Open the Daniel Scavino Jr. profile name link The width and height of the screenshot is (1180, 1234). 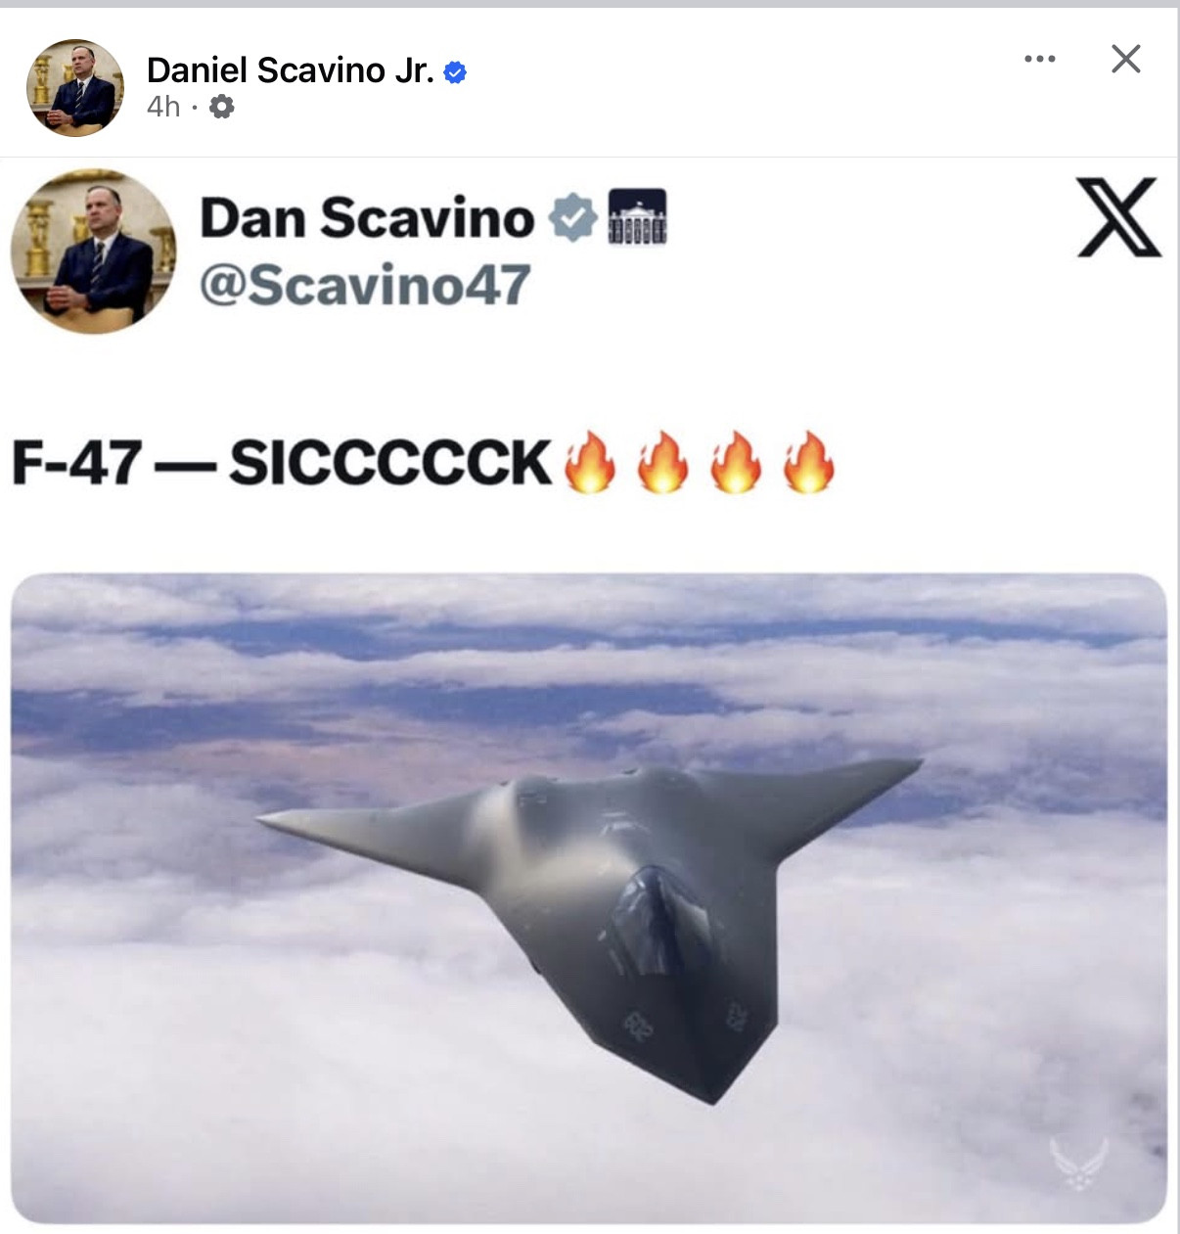click(x=290, y=70)
